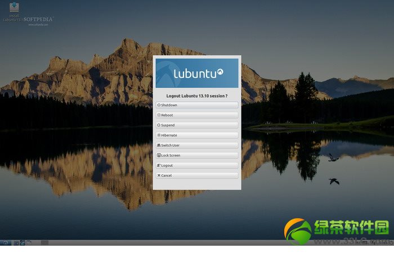
Task: Launch the file manager from the taskbar
Action: click(16, 243)
